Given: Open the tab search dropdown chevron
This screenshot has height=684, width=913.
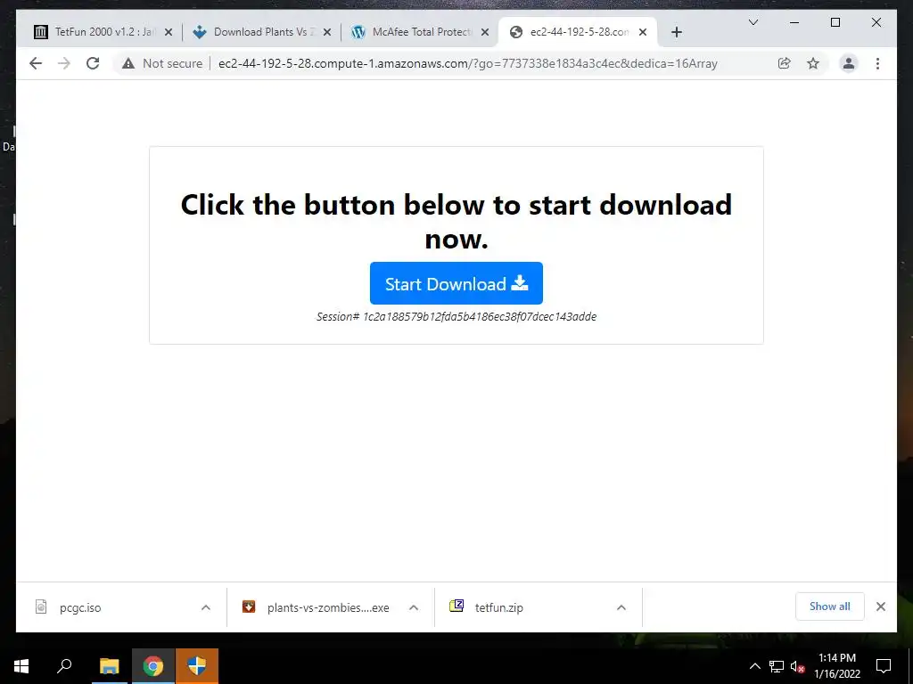Looking at the screenshot, I should [753, 22].
